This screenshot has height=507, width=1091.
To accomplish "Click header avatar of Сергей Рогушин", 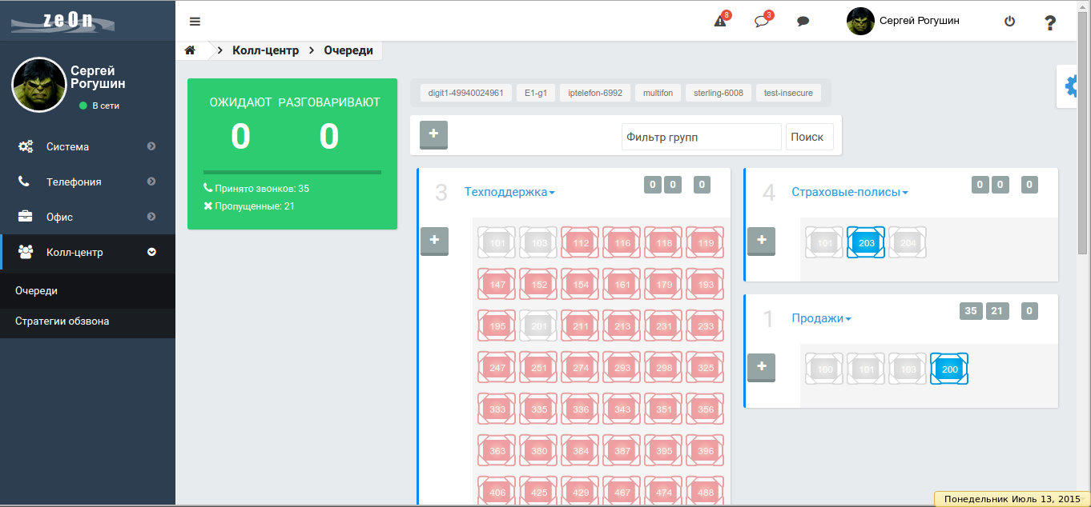I will point(860,21).
